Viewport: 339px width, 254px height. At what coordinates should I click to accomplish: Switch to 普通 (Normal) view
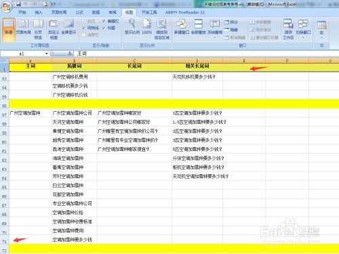[x=9, y=30]
